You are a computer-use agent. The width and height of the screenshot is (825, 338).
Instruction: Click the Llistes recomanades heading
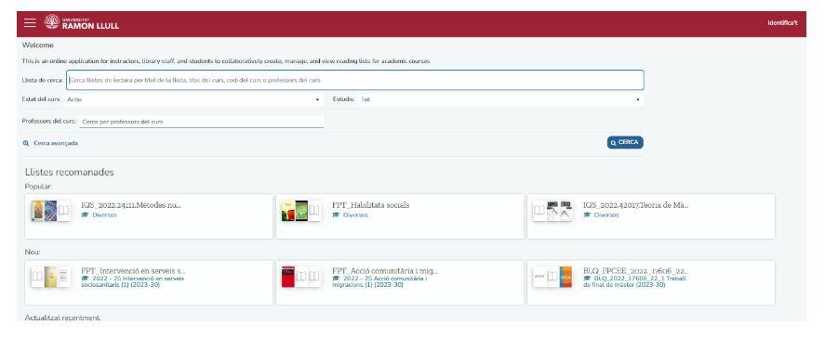(x=70, y=173)
